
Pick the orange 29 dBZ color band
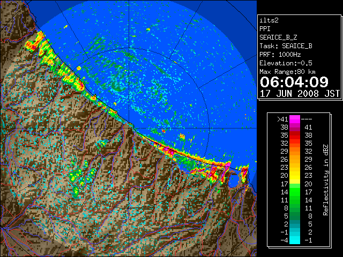click(295, 152)
